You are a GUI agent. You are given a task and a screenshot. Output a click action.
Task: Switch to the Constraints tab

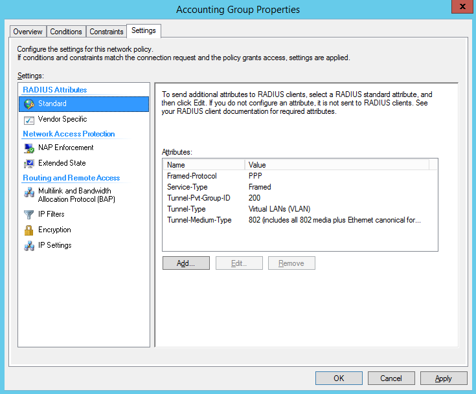tap(106, 32)
